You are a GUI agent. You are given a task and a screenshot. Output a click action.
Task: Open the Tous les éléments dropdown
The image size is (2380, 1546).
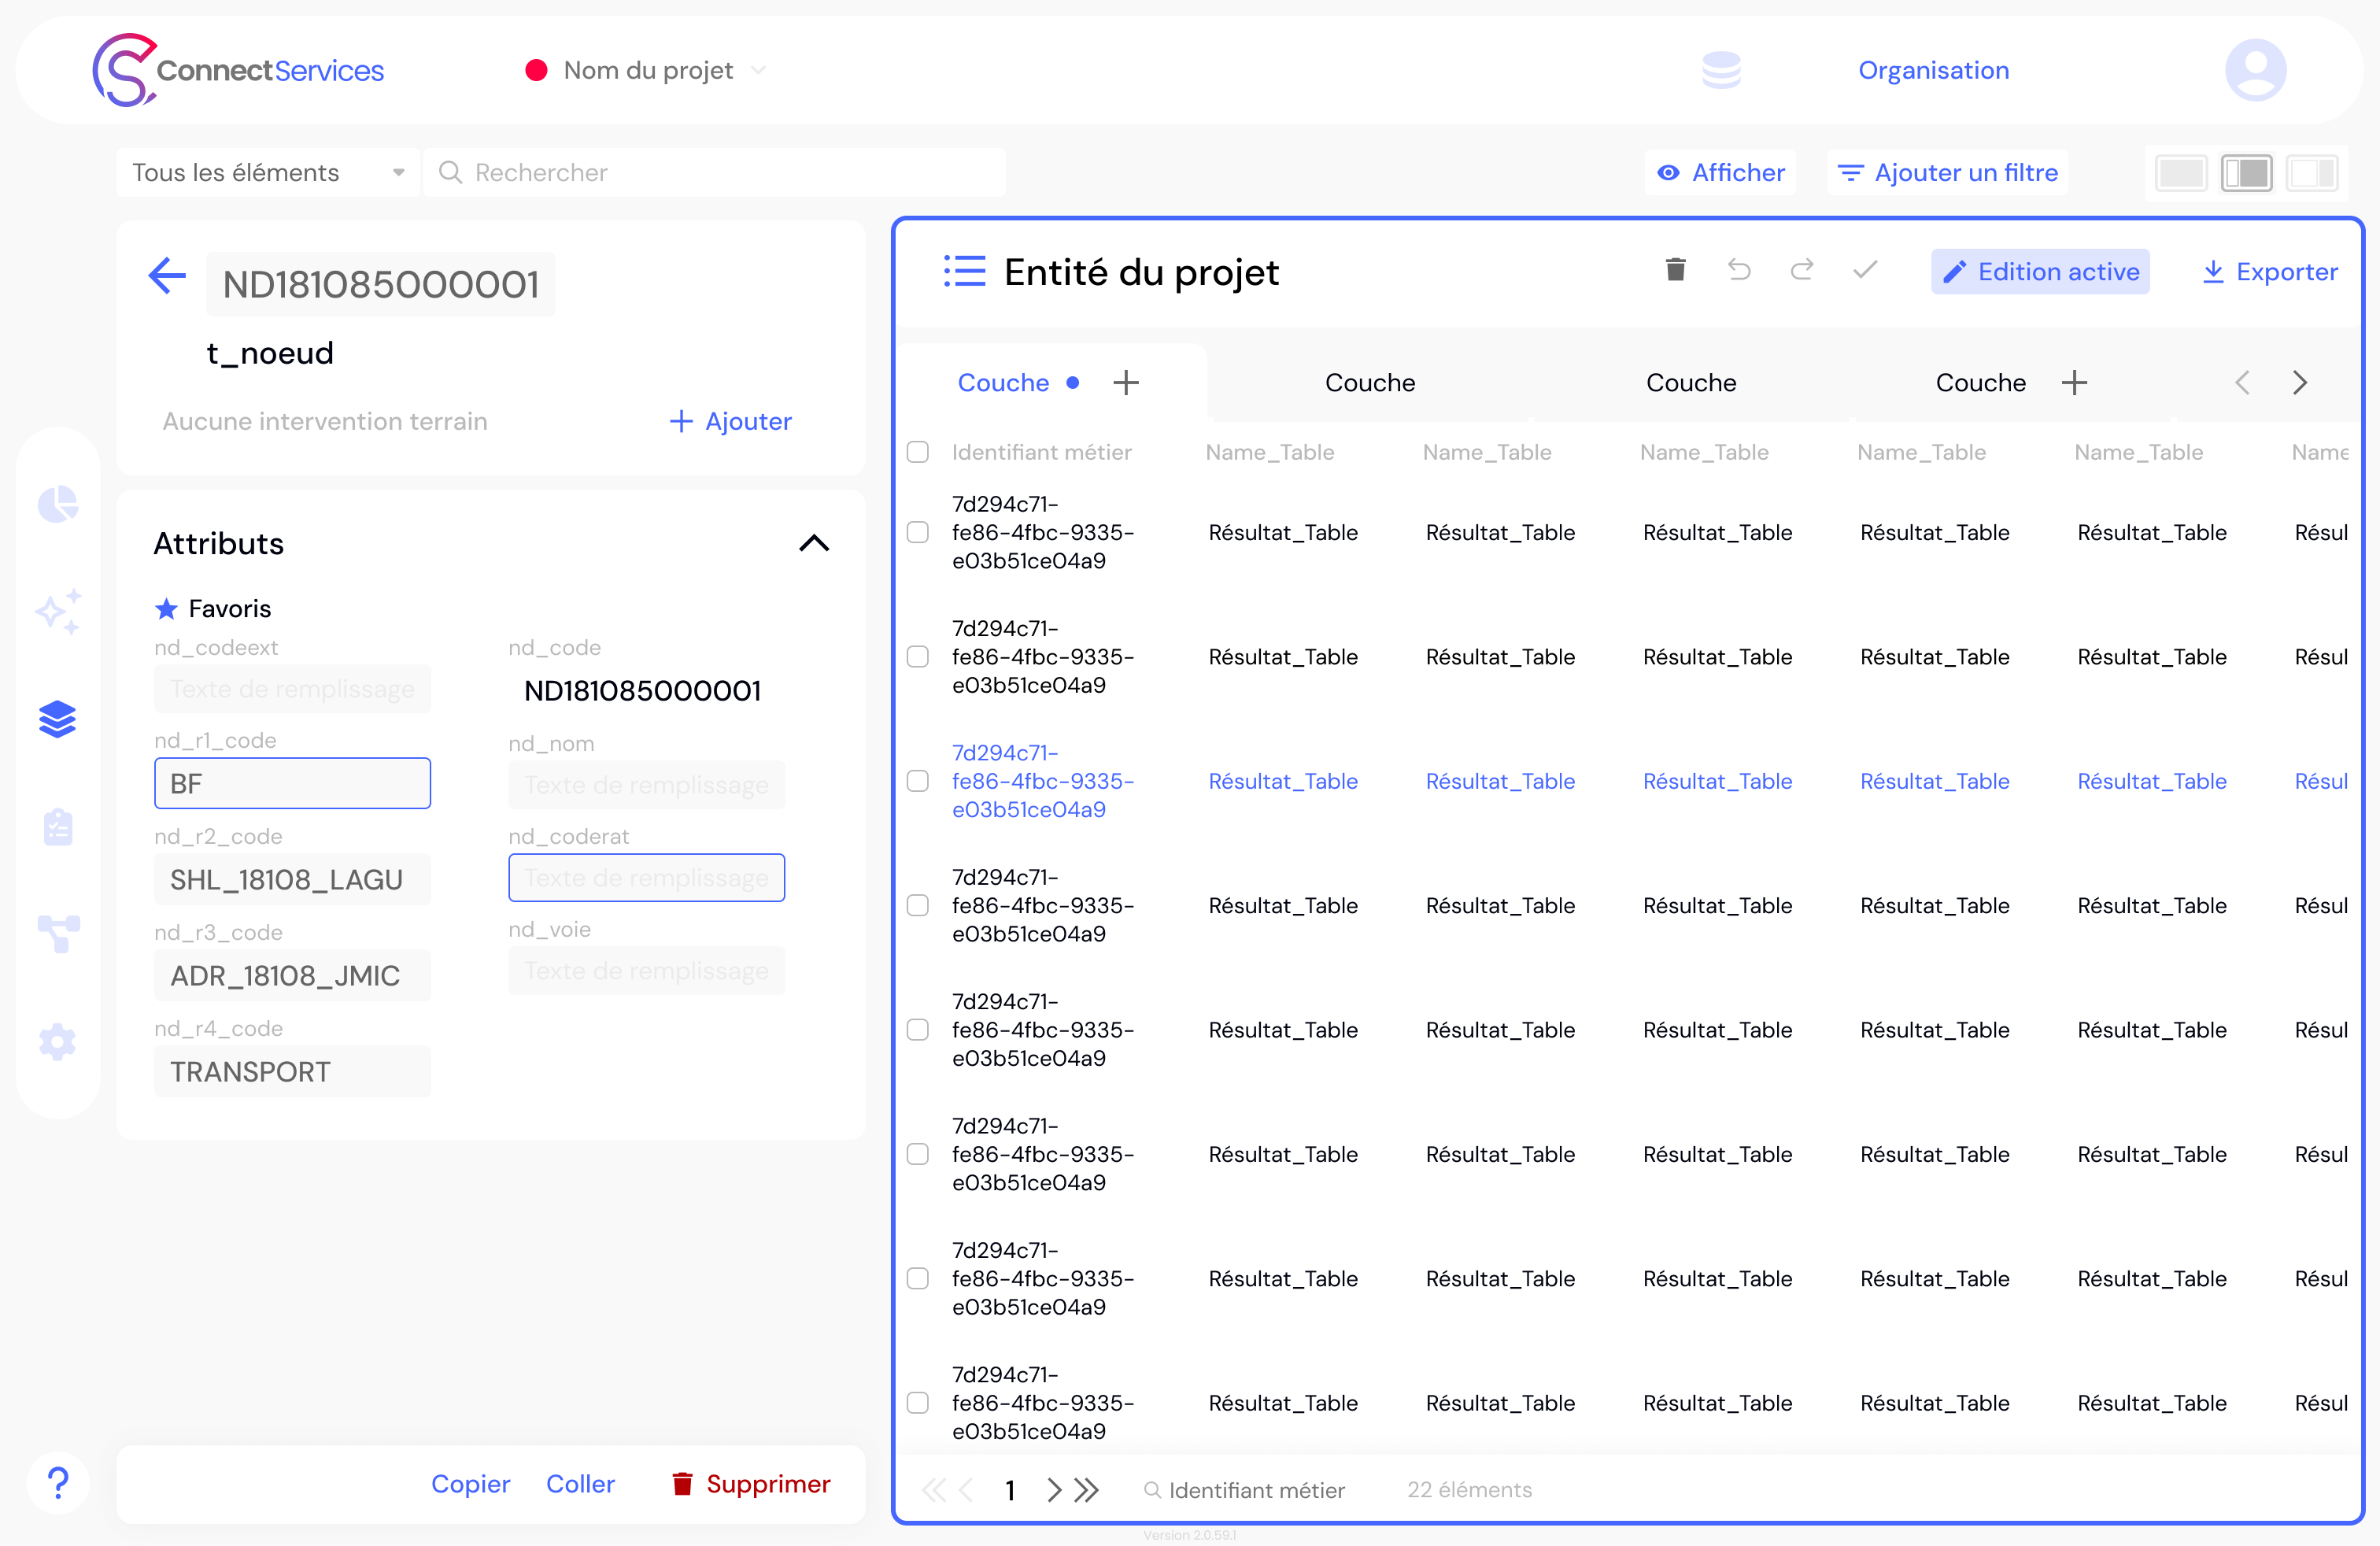coord(268,173)
